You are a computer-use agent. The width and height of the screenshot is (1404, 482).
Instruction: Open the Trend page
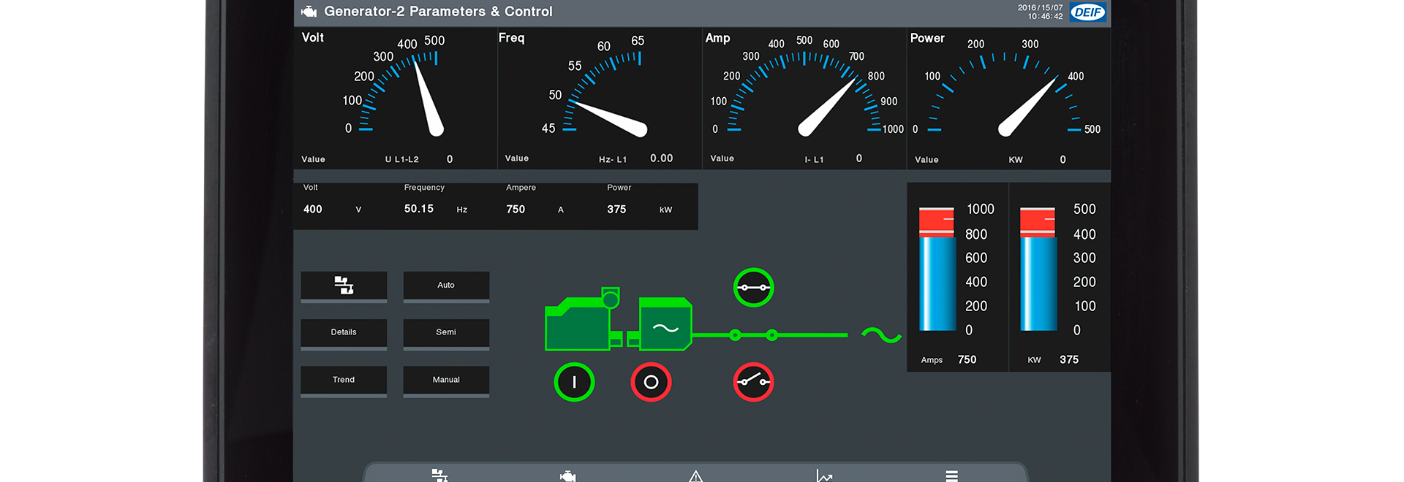(x=344, y=380)
